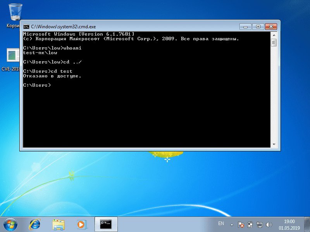Open the Windows Start orb
This screenshot has height=232, width=310.
(10, 225)
